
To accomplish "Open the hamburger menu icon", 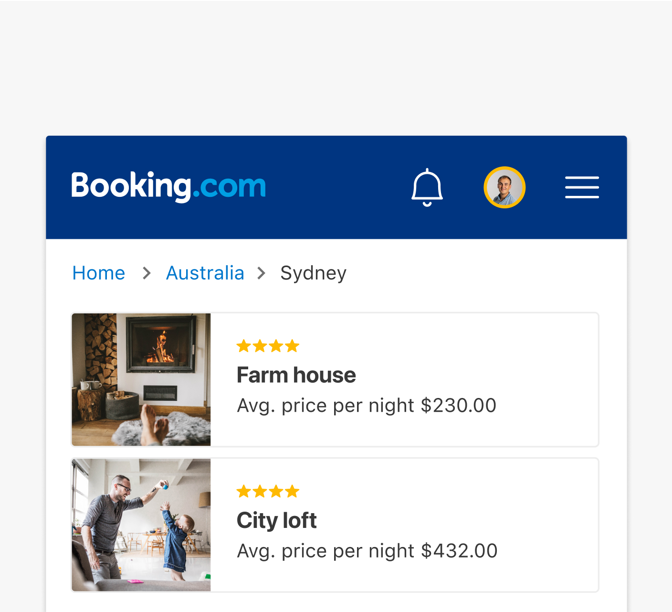I will click(582, 187).
